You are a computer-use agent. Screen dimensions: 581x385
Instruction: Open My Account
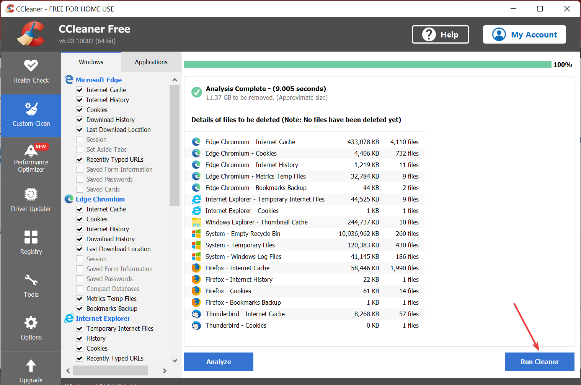[524, 34]
